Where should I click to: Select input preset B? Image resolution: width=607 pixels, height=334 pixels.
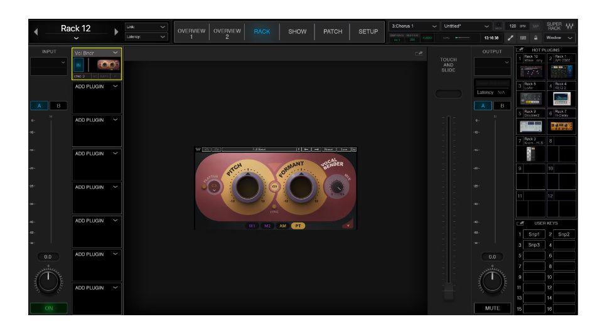(x=58, y=105)
